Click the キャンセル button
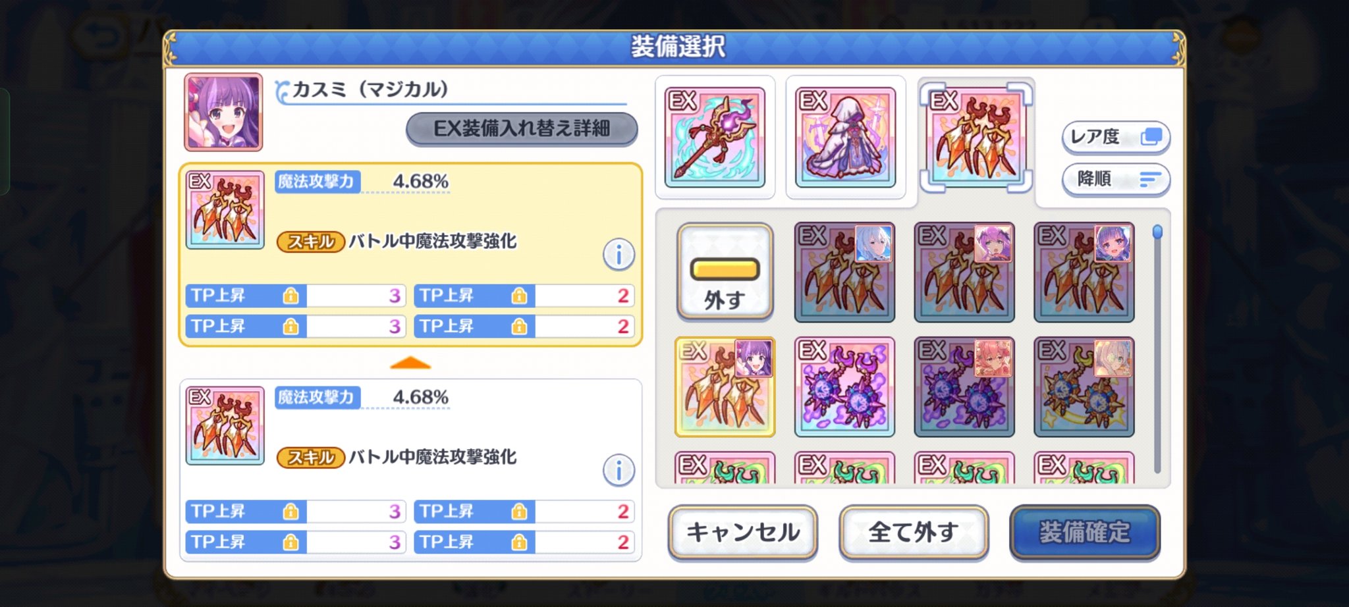The width and height of the screenshot is (1349, 607). pos(743,532)
